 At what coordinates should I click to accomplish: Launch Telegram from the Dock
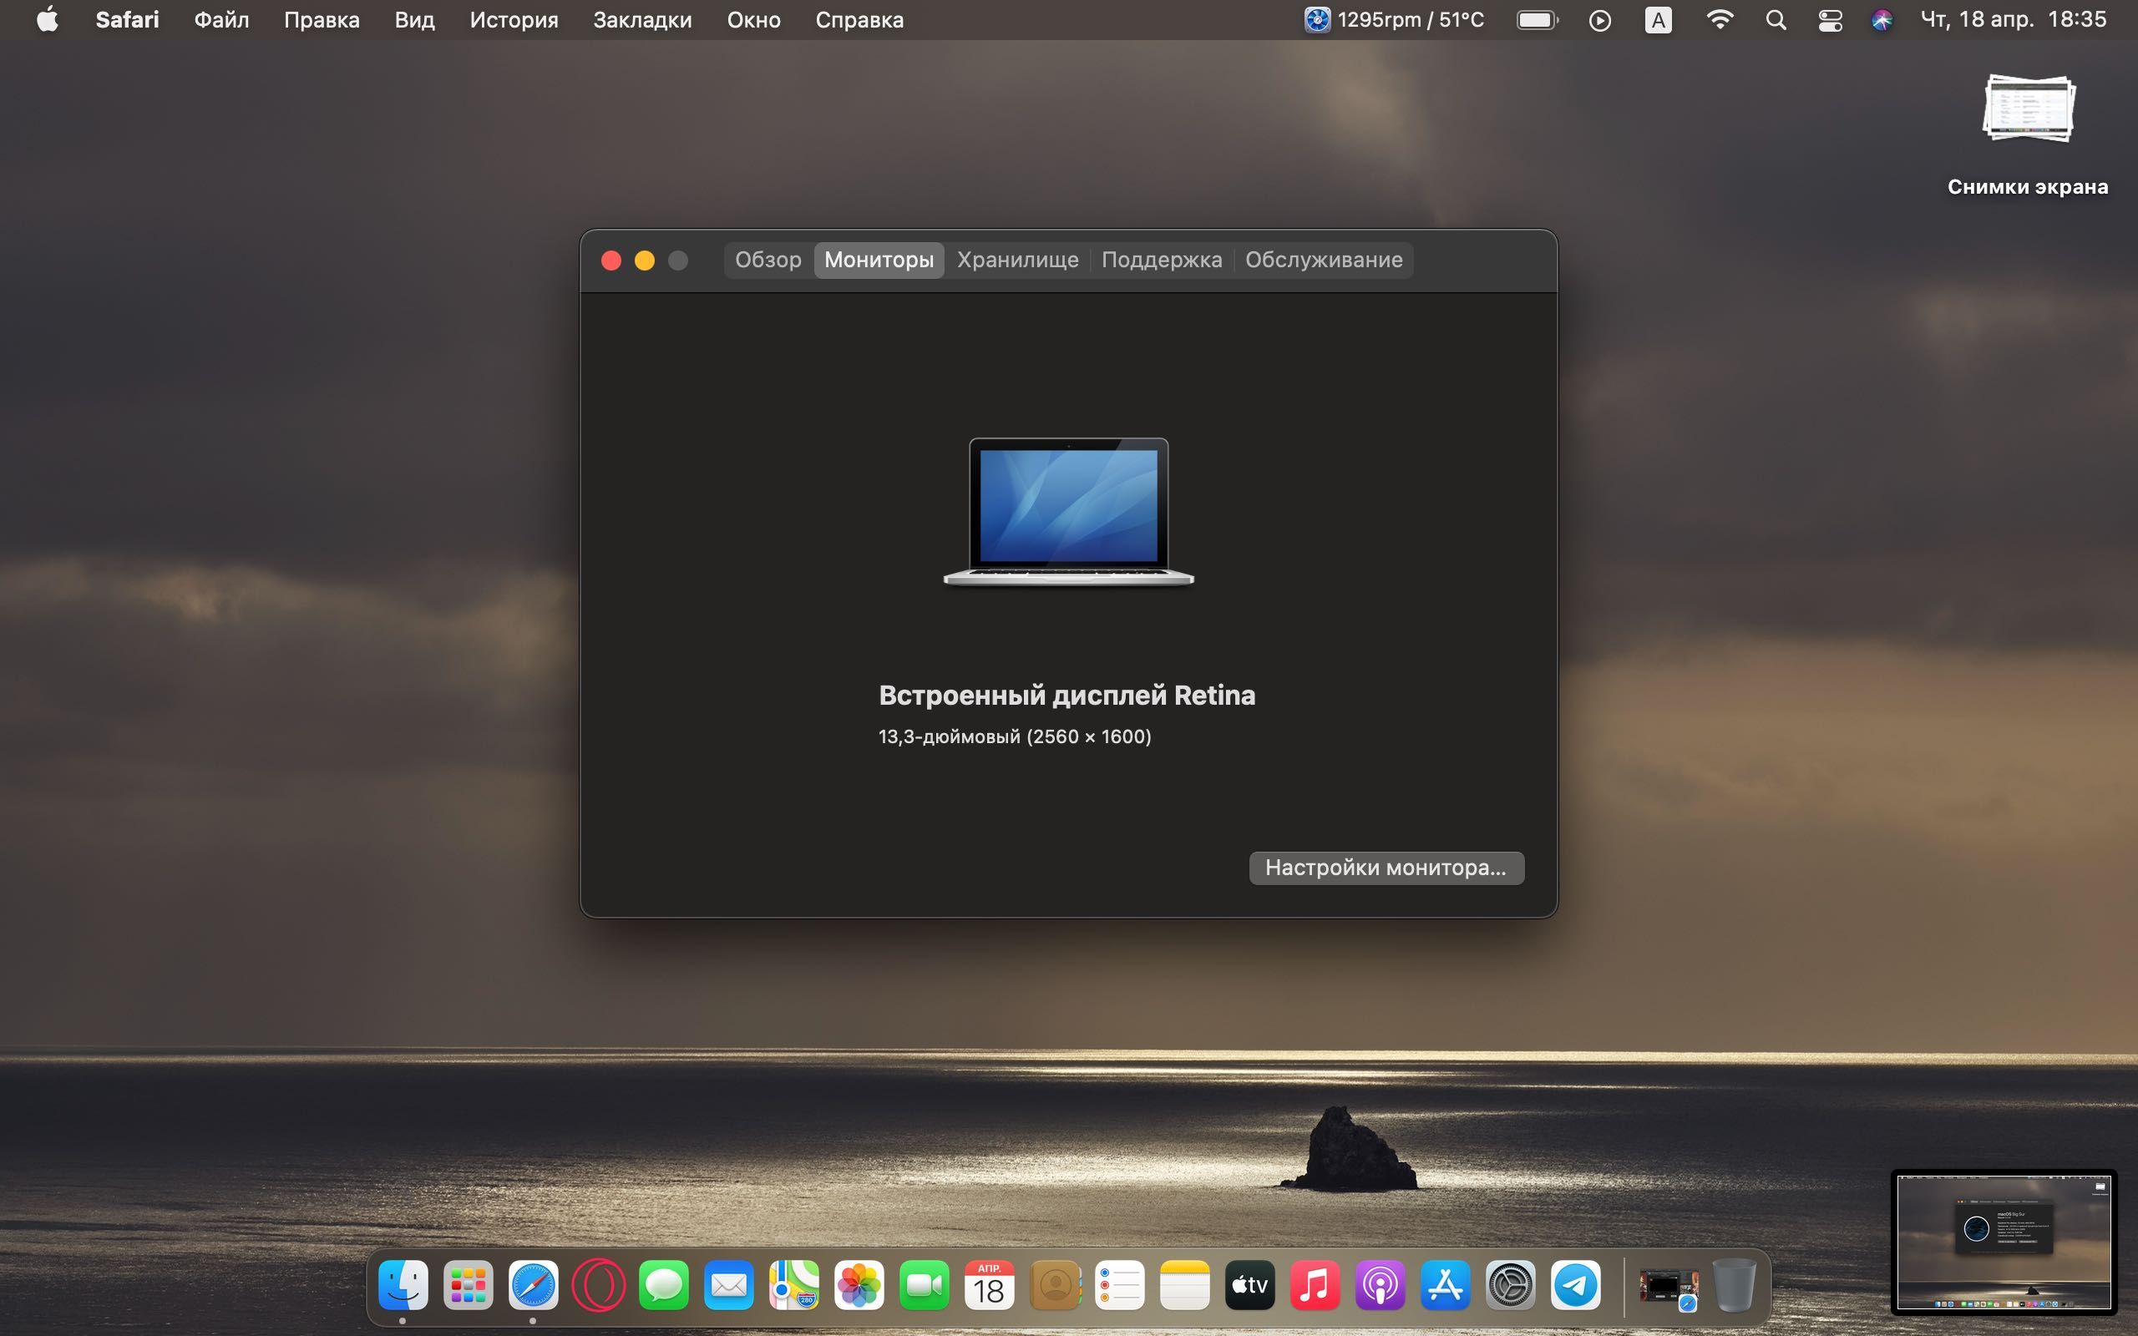tap(1575, 1285)
